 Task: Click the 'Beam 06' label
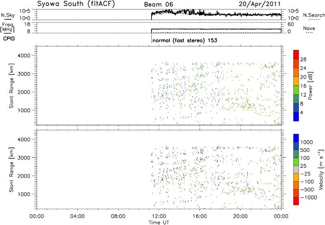tap(158, 4)
